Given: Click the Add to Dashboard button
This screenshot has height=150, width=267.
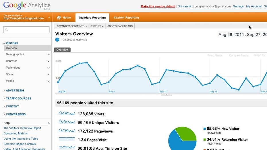Looking at the screenshot, I should [x=120, y=26].
